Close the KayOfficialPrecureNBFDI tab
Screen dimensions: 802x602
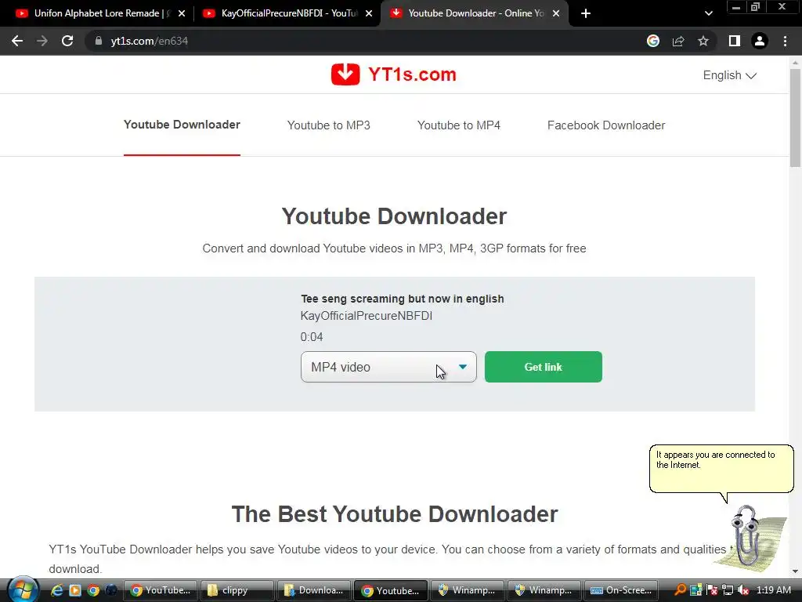coord(369,13)
